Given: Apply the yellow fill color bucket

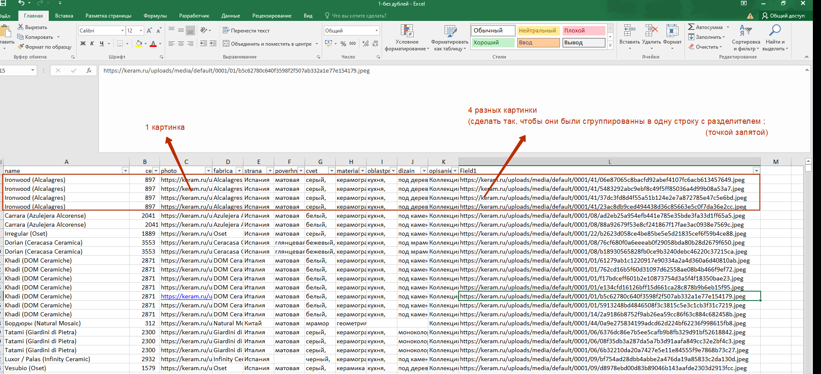Looking at the screenshot, I should pyautogui.click(x=138, y=44).
